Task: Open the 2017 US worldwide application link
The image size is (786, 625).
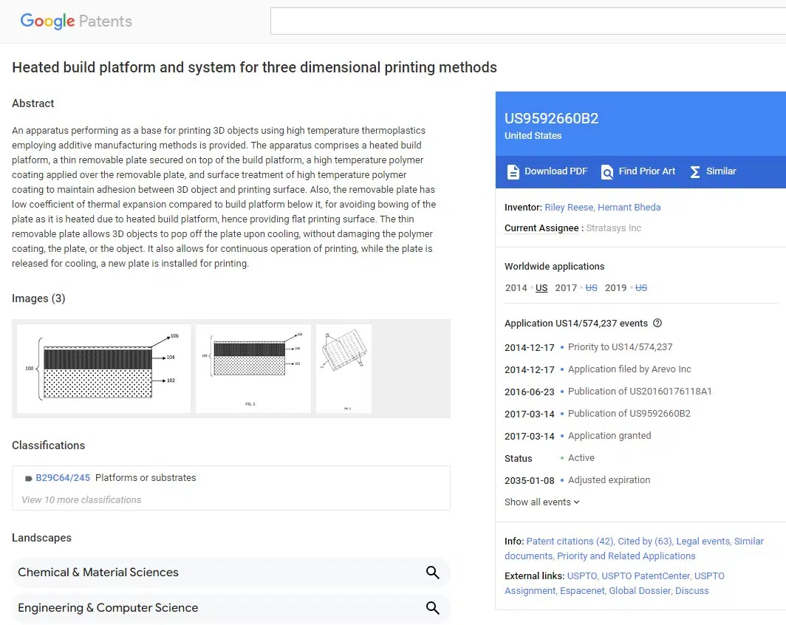Action: pos(591,287)
